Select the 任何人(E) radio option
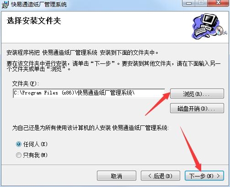 (19, 144)
